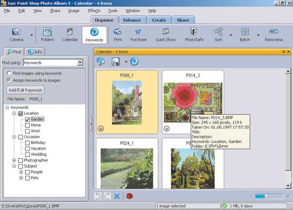Open the Calendar view icon
The width and height of the screenshot is (293, 210).
[x=70, y=34]
